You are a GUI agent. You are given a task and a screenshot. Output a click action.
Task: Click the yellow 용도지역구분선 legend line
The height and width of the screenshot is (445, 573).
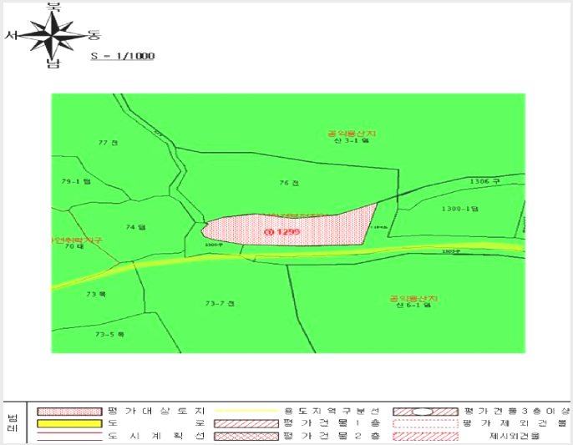click(x=246, y=411)
